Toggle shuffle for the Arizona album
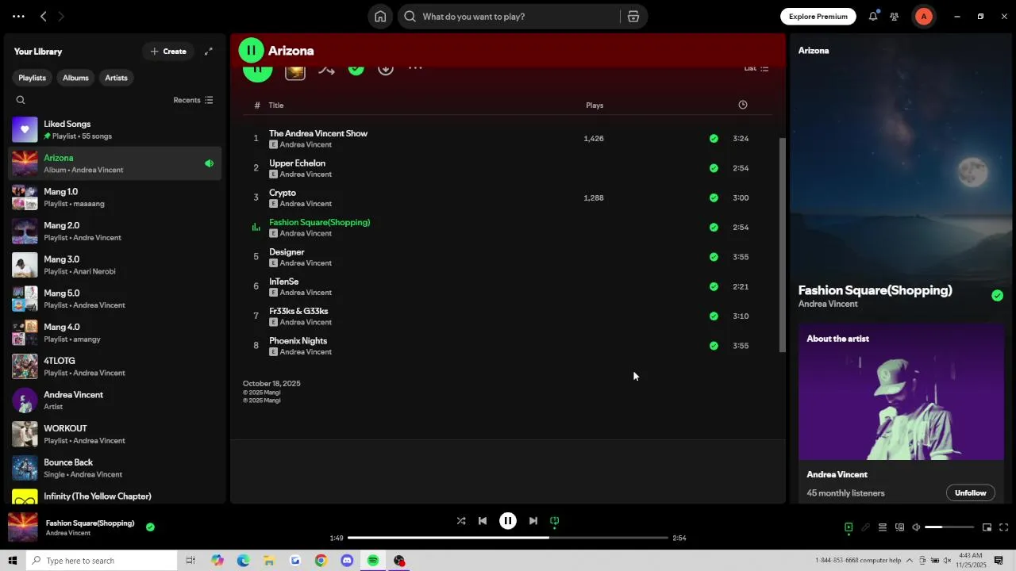1016x571 pixels. tap(326, 70)
